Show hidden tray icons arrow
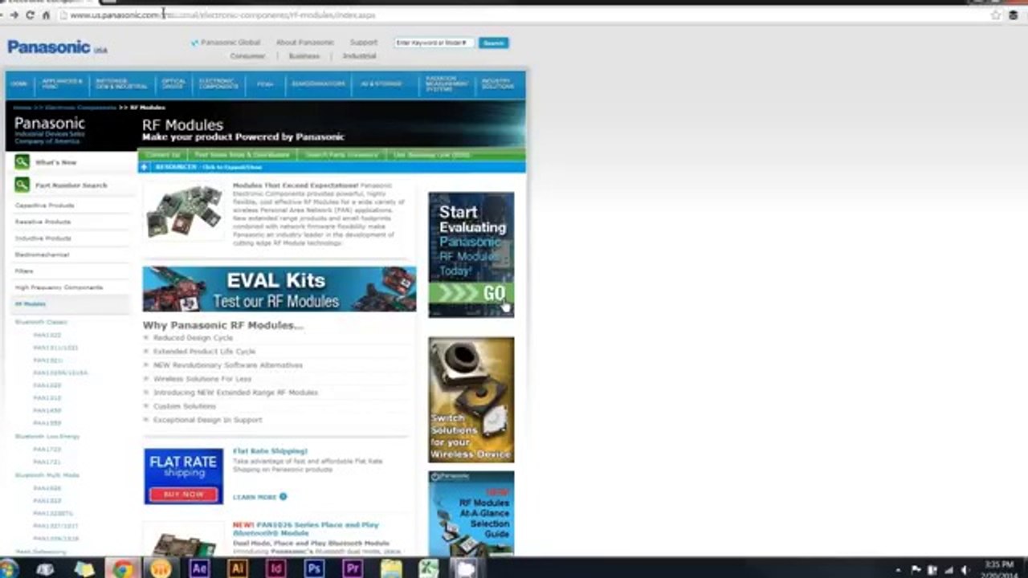The image size is (1028, 578). click(897, 570)
